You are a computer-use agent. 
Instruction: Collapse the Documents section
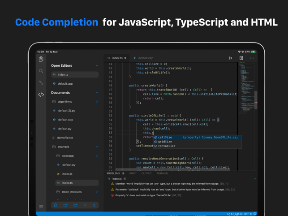click(97, 93)
